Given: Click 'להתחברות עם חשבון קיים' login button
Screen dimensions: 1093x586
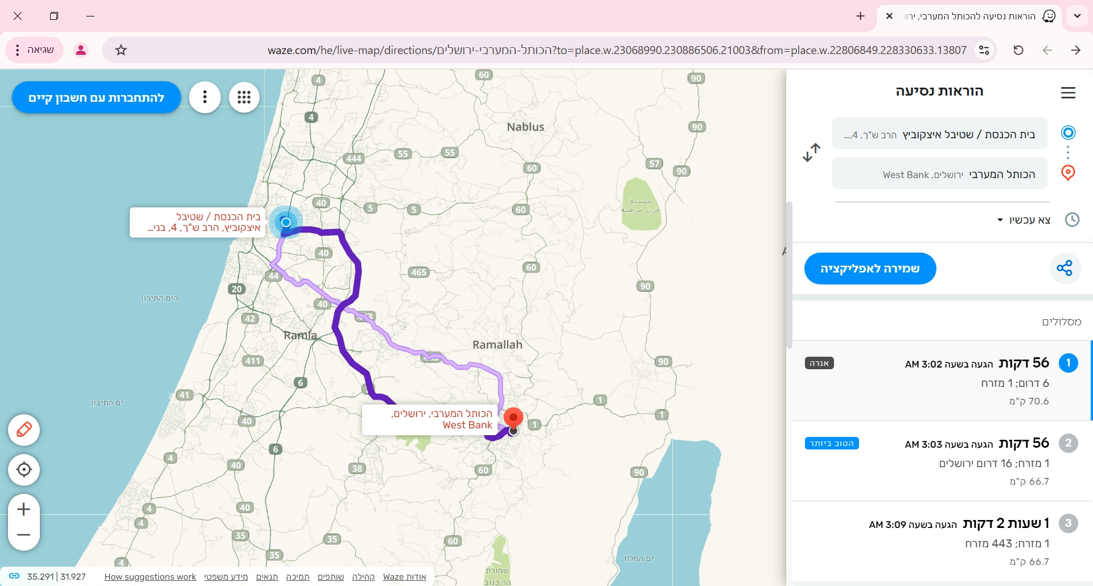Looking at the screenshot, I should click(x=96, y=97).
